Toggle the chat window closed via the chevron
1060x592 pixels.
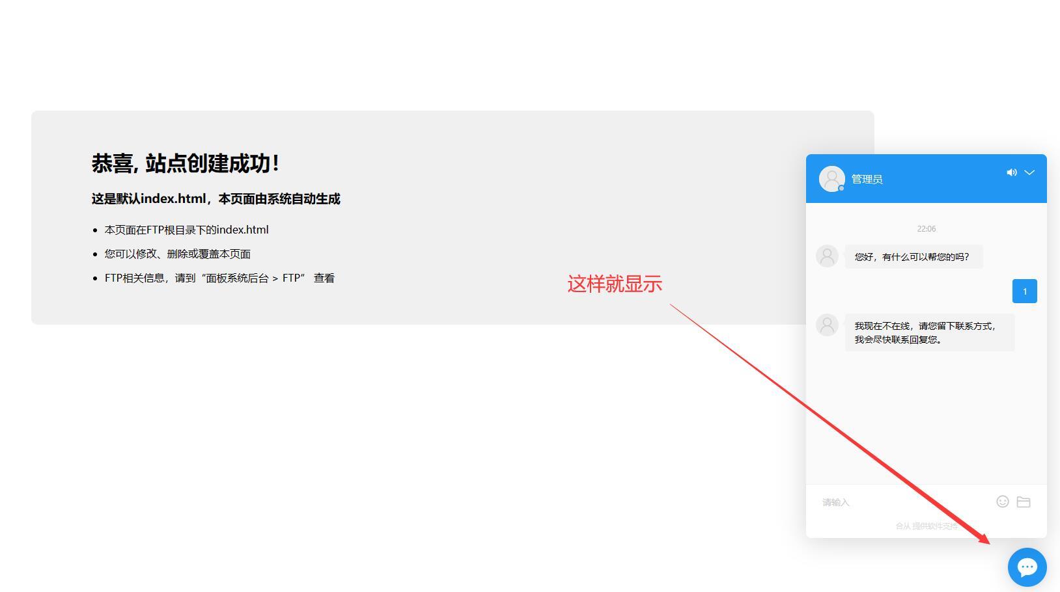tap(1029, 173)
